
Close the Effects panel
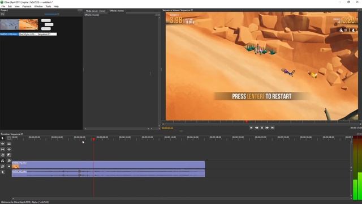click(159, 15)
